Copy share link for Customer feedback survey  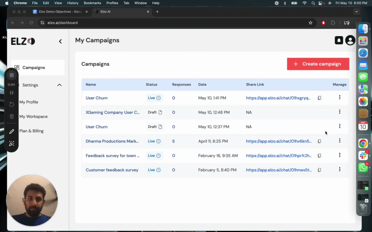coord(319,170)
